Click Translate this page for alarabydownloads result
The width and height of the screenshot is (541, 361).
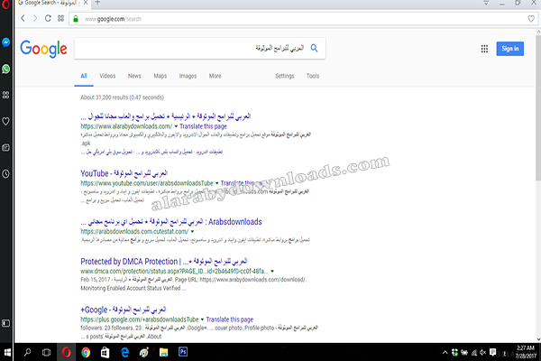tap(203, 126)
